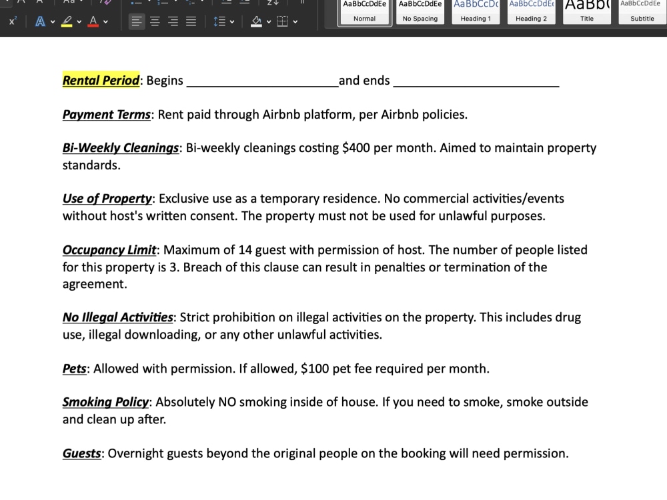Click the highlighted 'Rental Period' heading
This screenshot has height=500, width=667.
(x=101, y=81)
